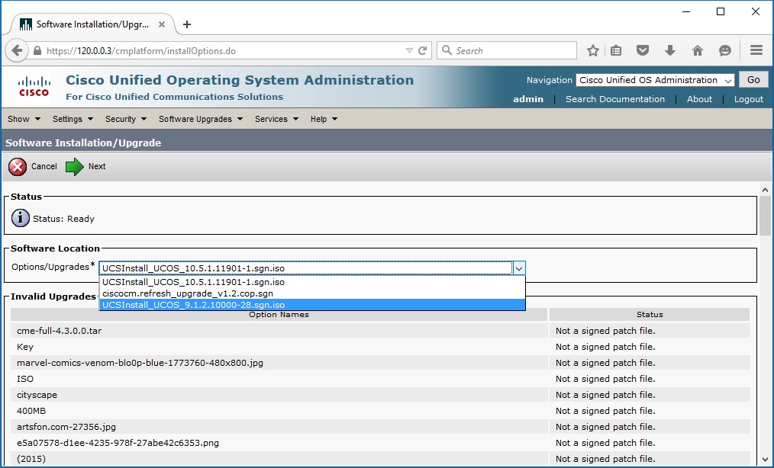
Task: Open the Security menu
Action: (126, 119)
